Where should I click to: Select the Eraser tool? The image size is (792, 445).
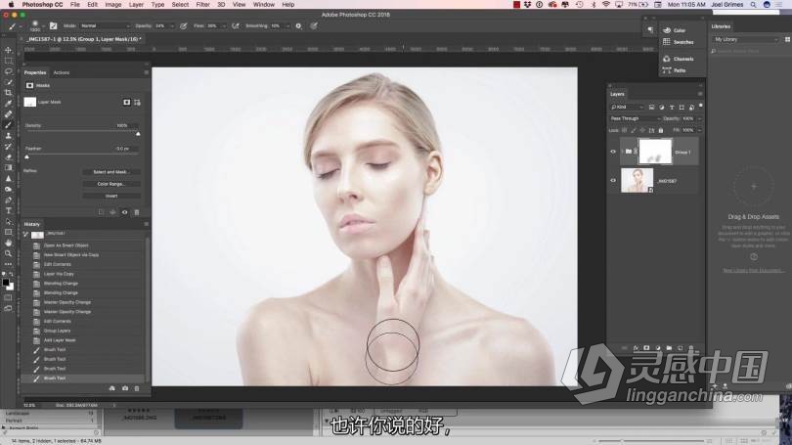[8, 157]
